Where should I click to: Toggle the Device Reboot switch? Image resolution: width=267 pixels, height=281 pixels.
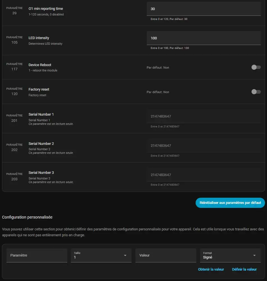tap(256, 67)
